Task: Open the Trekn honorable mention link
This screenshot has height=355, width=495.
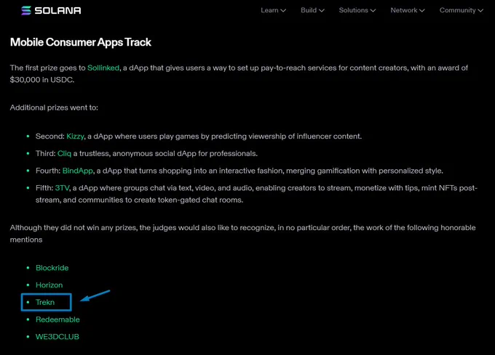Action: coord(45,303)
